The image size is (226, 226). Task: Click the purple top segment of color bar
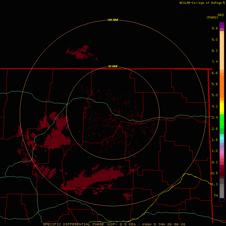click(x=222, y=25)
